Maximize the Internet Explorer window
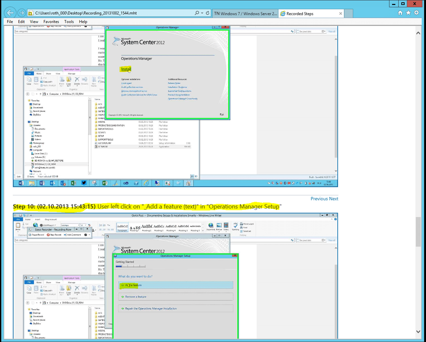Viewport: 426px width, 342px height. pos(403,4)
